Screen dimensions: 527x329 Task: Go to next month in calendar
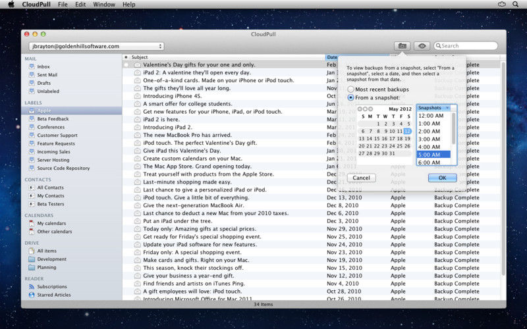coord(370,109)
